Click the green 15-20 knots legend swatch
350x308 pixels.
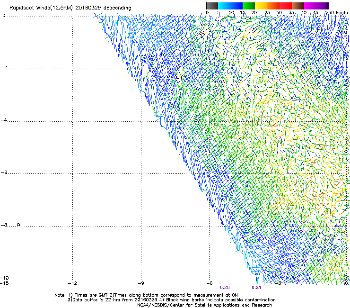coord(249,6)
